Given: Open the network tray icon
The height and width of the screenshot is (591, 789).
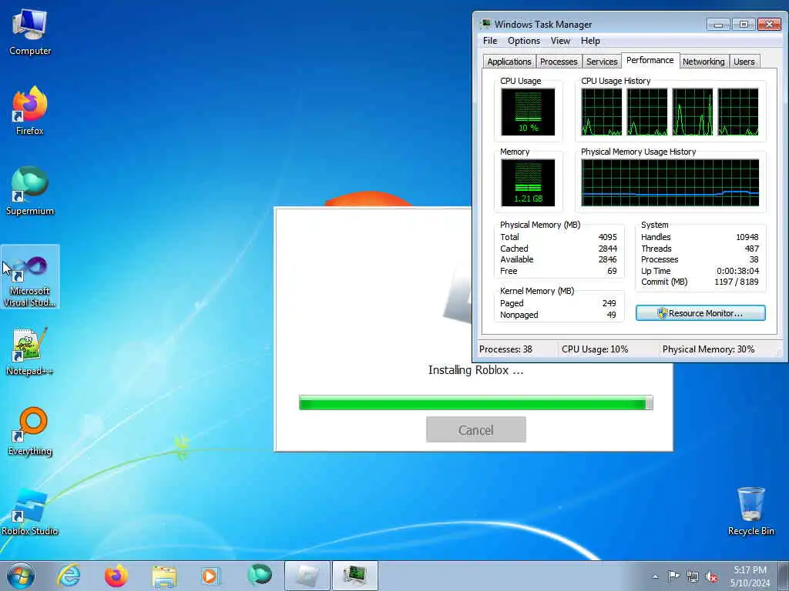Looking at the screenshot, I should coord(693,576).
